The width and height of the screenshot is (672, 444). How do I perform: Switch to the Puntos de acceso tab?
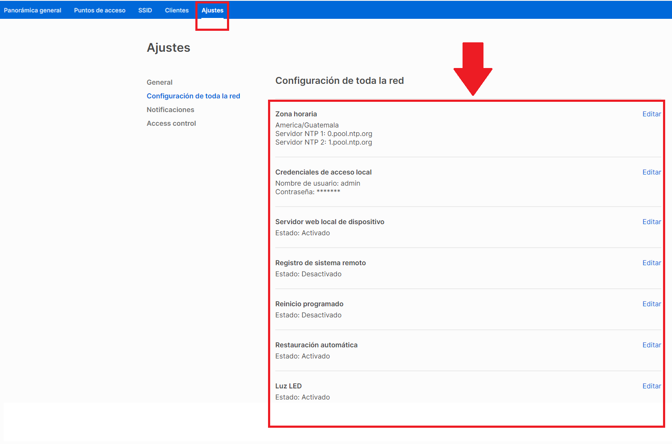click(x=100, y=10)
